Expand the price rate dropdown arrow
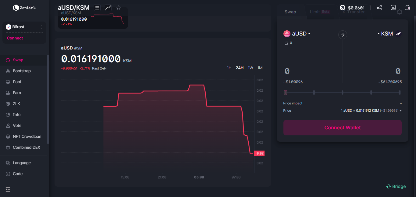The width and height of the screenshot is (416, 197). [400, 111]
